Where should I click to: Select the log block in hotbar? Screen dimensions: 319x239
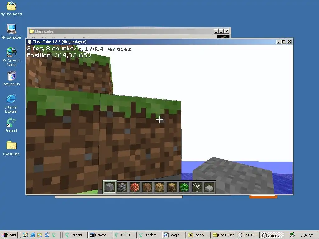[x=172, y=187]
